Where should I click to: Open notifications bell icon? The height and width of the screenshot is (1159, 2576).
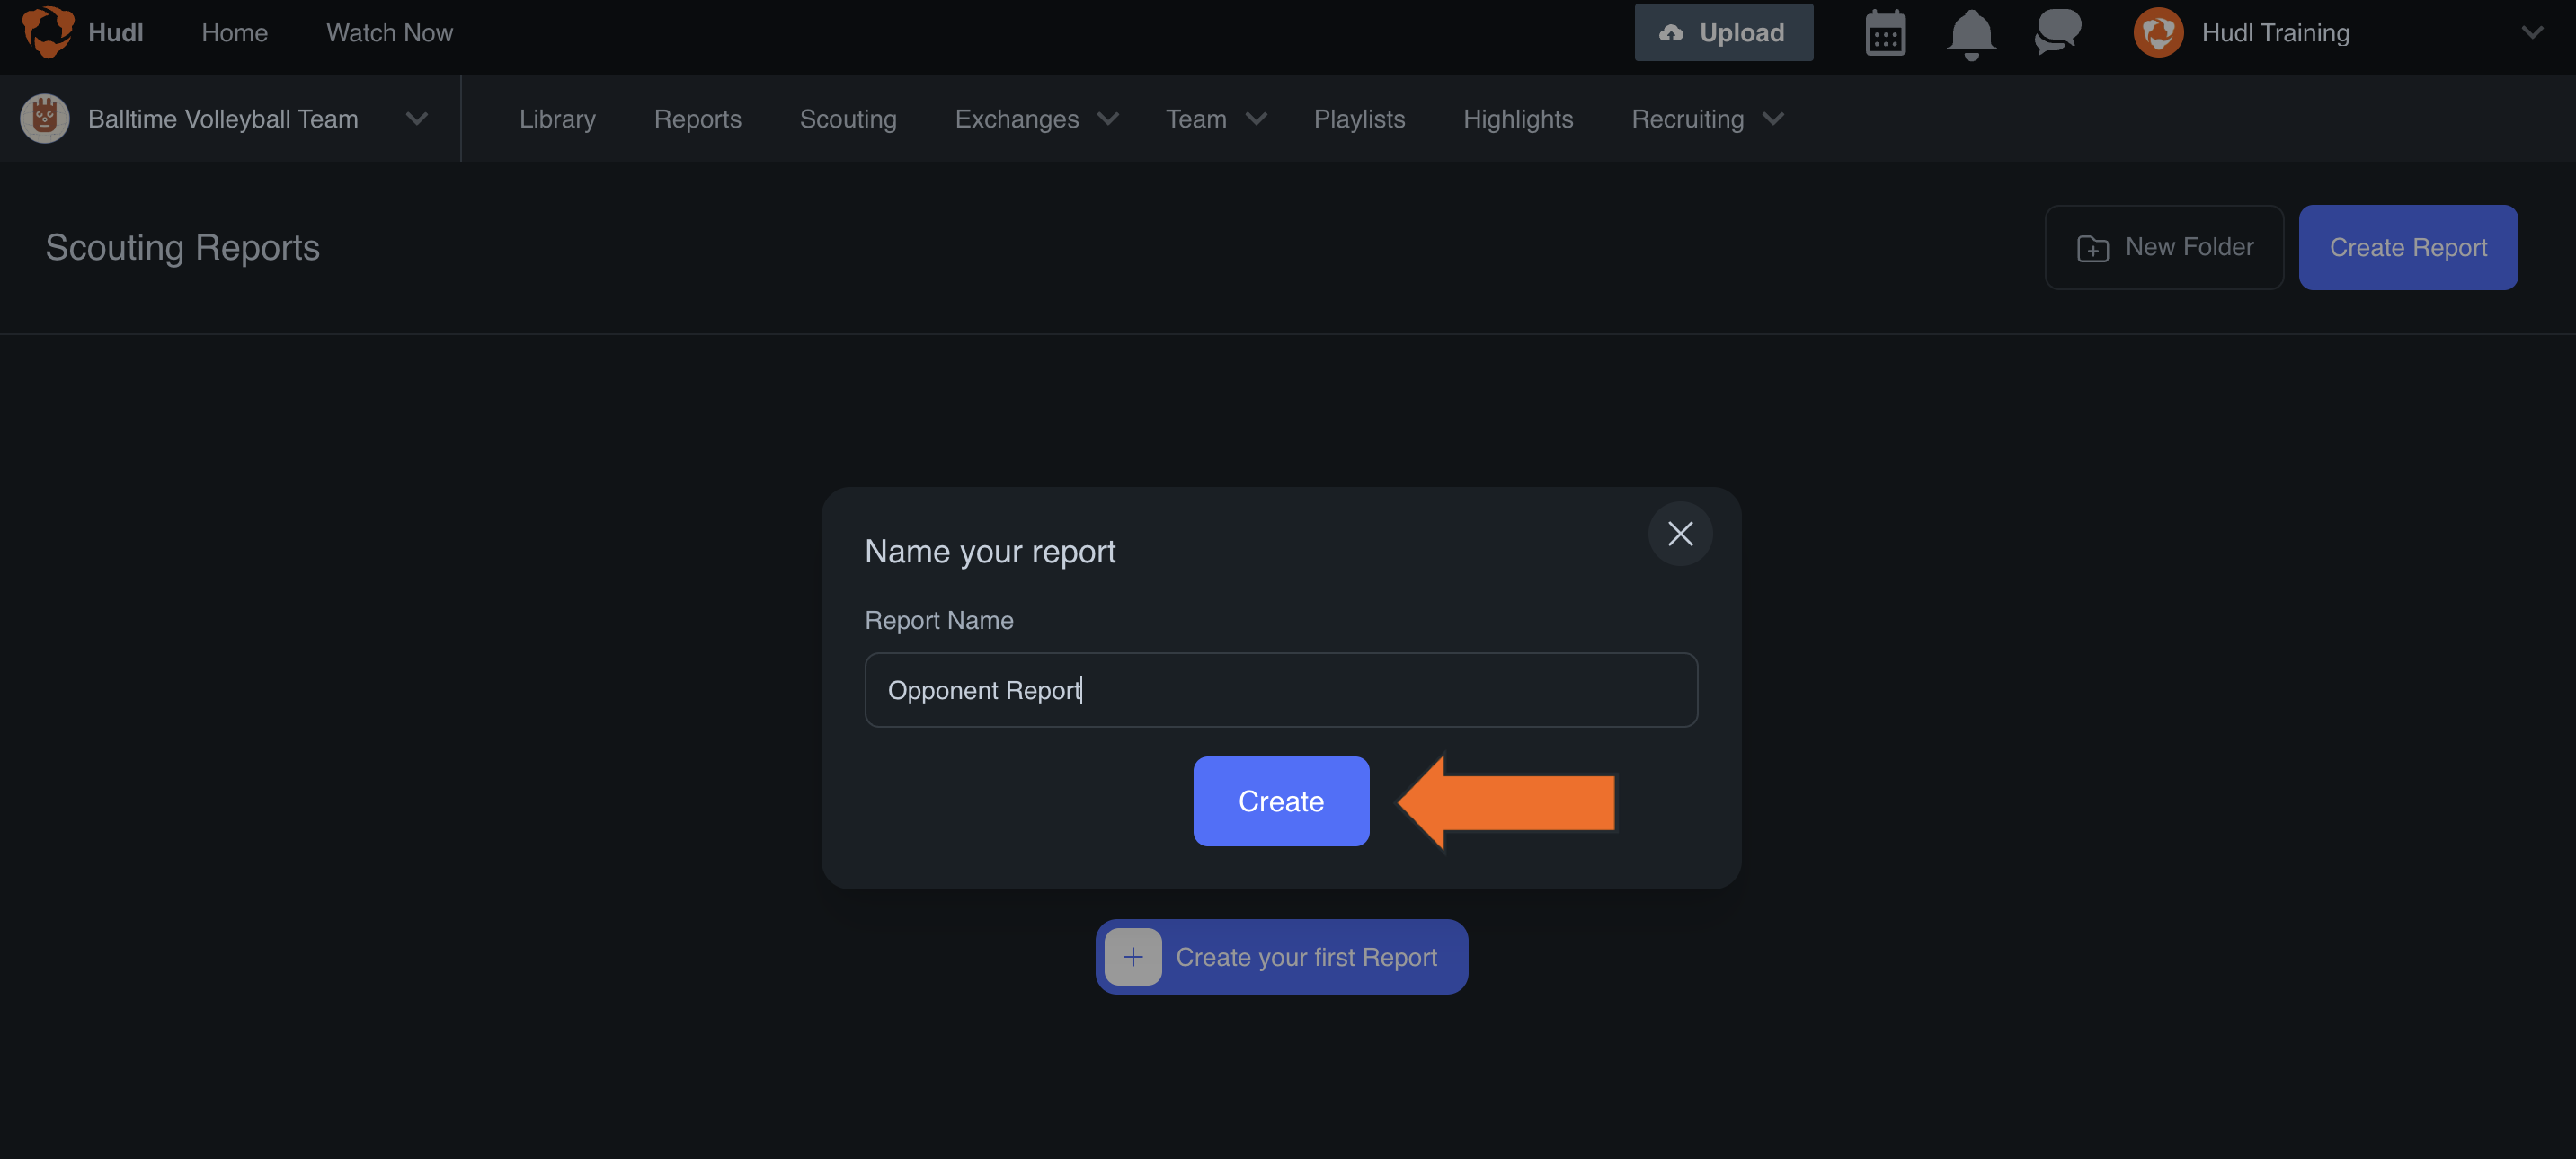(x=1971, y=33)
